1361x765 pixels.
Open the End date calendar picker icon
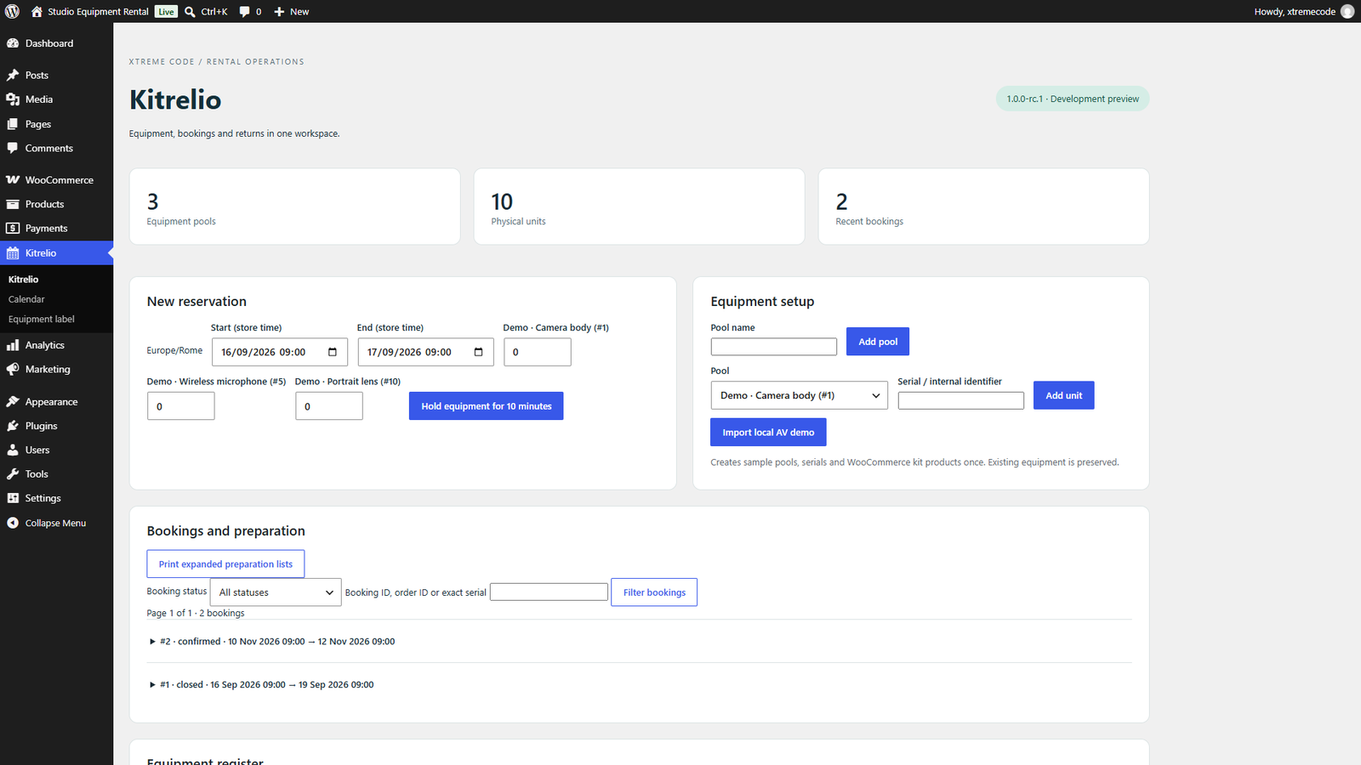tap(478, 352)
